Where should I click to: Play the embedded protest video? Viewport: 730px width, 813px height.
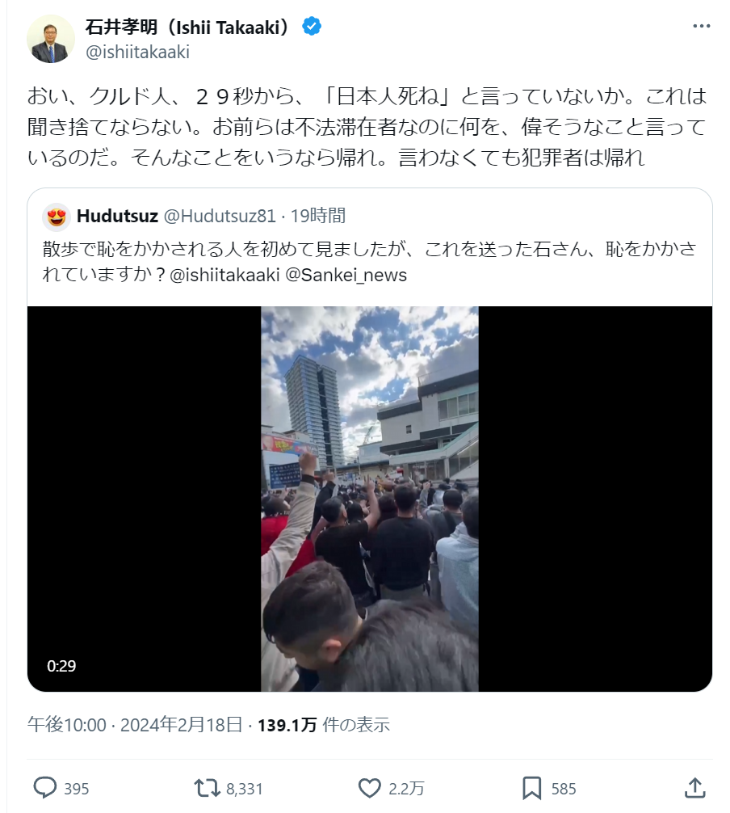click(x=369, y=499)
